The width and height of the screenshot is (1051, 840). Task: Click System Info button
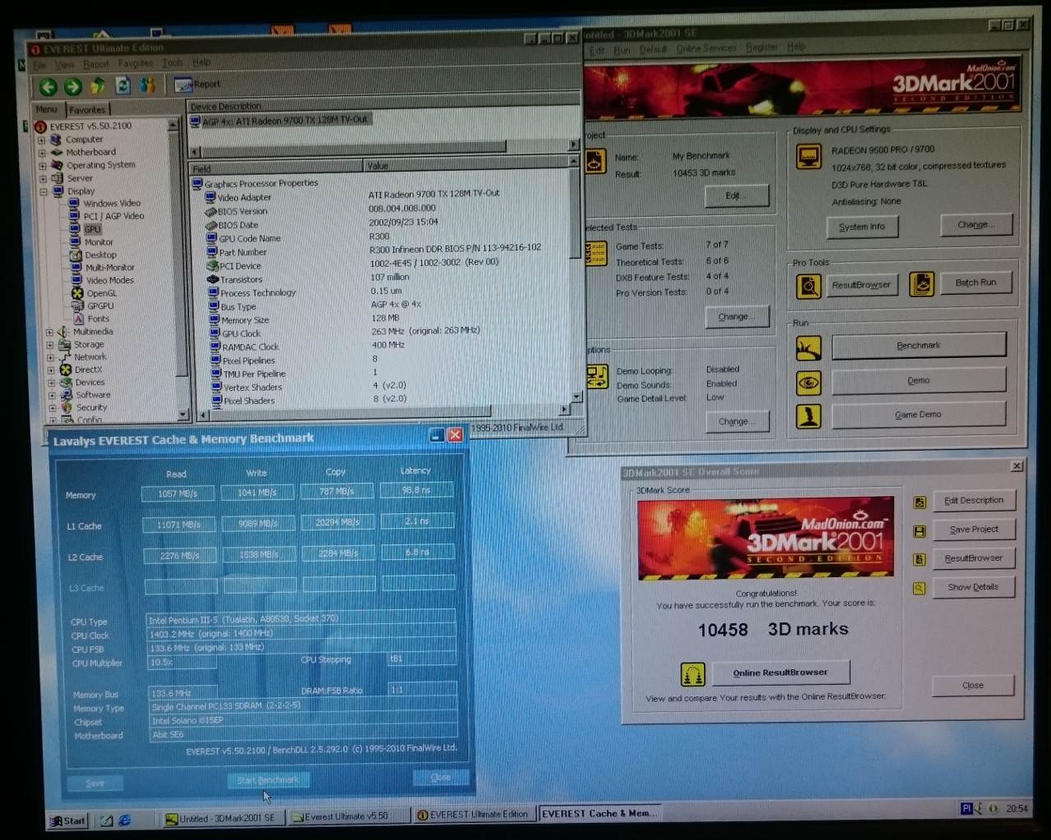click(862, 227)
